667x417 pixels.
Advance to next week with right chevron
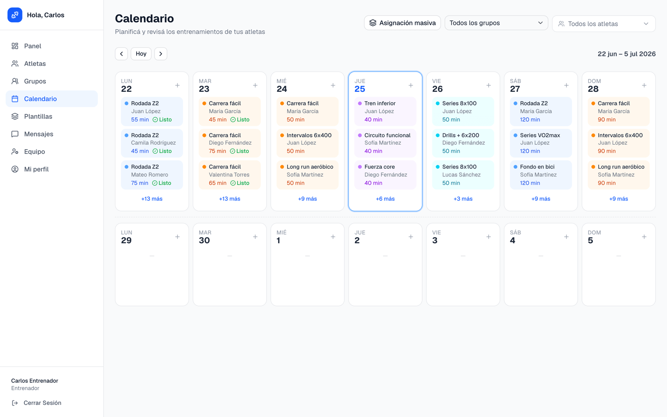[x=160, y=54]
